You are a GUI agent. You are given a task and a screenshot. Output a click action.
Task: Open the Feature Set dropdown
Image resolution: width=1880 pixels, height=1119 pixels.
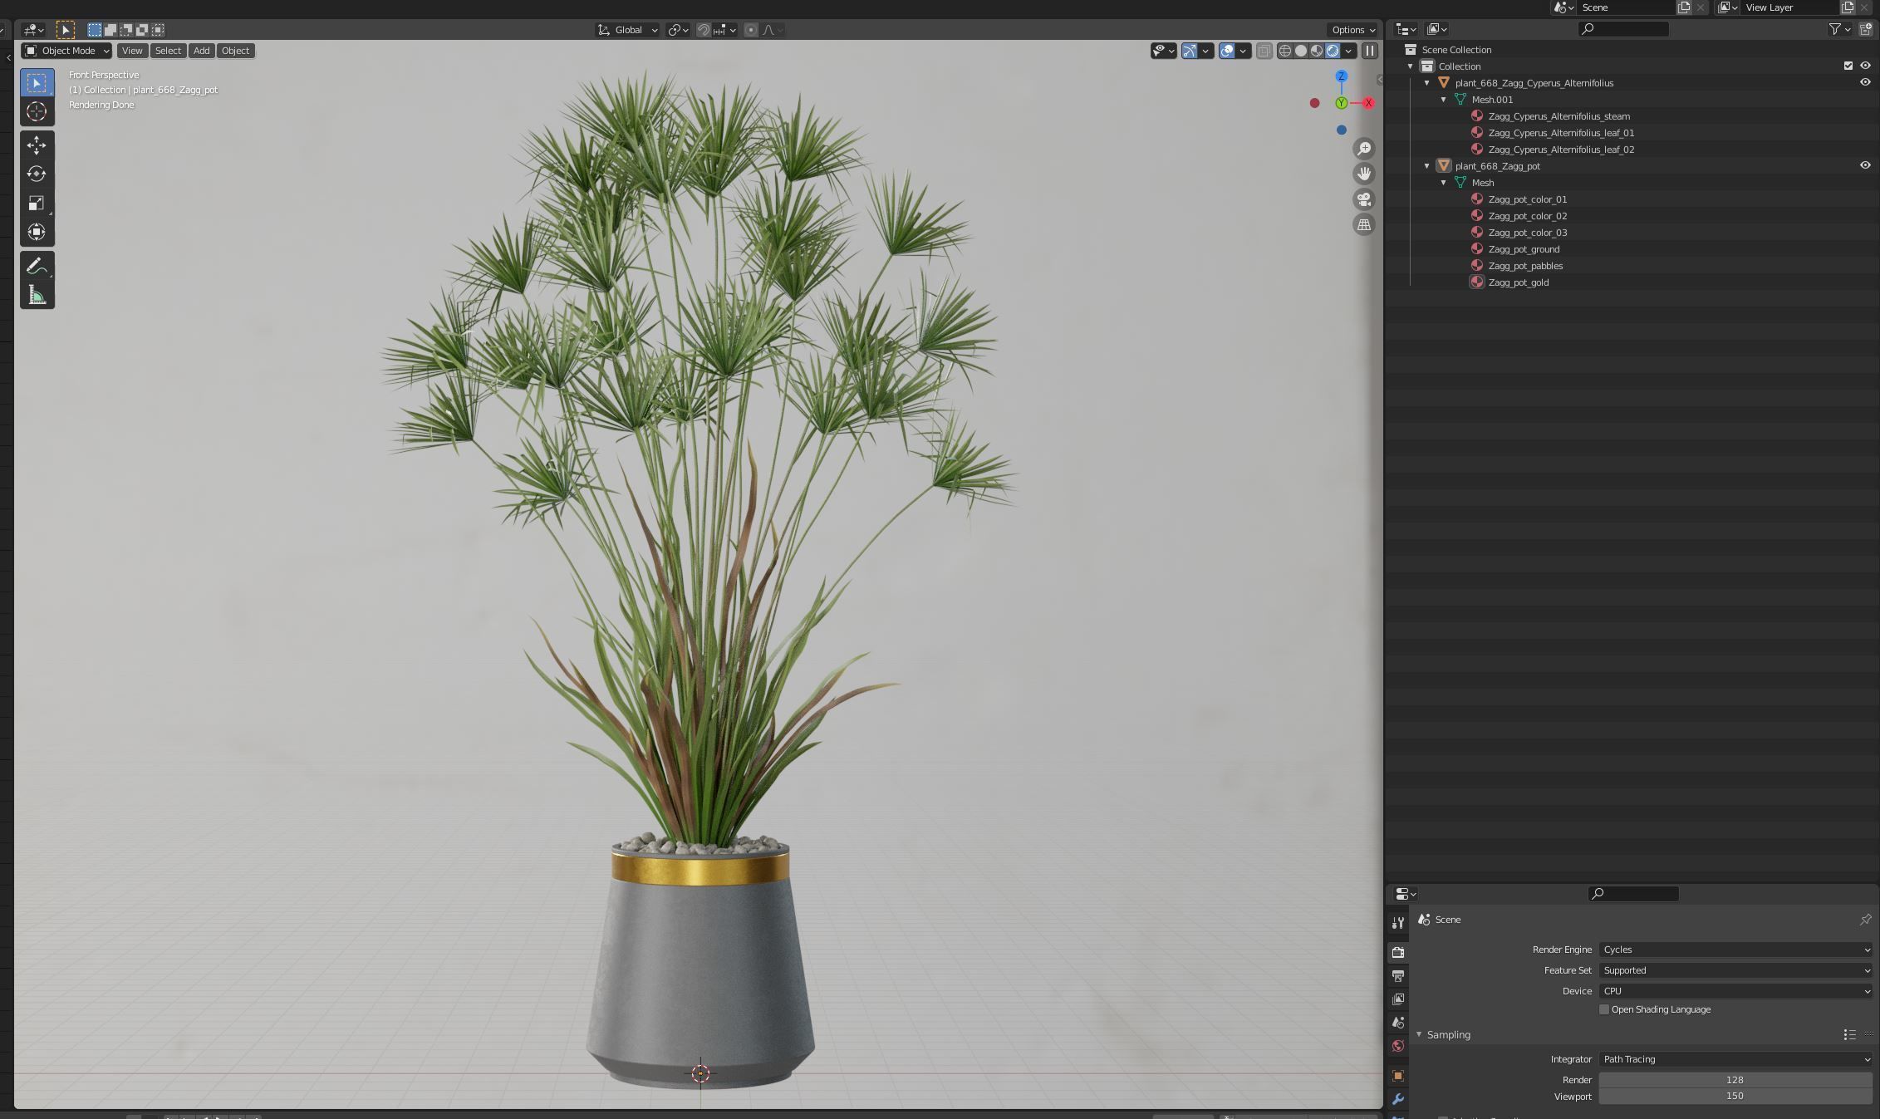tap(1735, 970)
